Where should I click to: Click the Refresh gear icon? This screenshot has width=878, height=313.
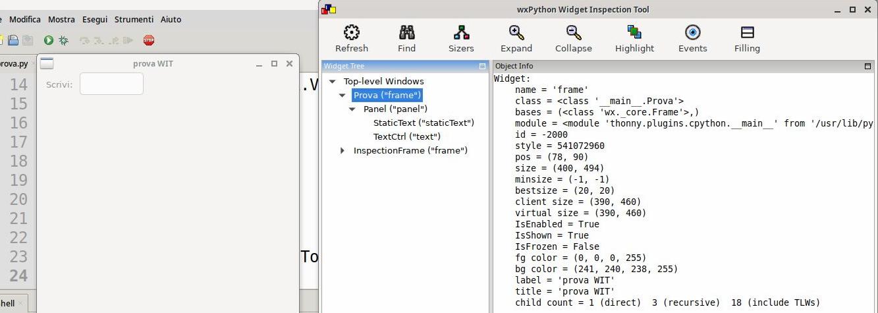[x=352, y=33]
